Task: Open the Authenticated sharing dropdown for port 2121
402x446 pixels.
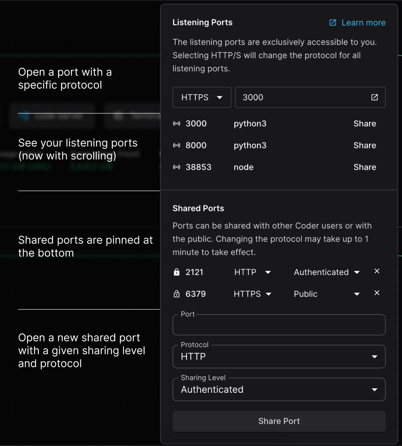Action: click(327, 272)
